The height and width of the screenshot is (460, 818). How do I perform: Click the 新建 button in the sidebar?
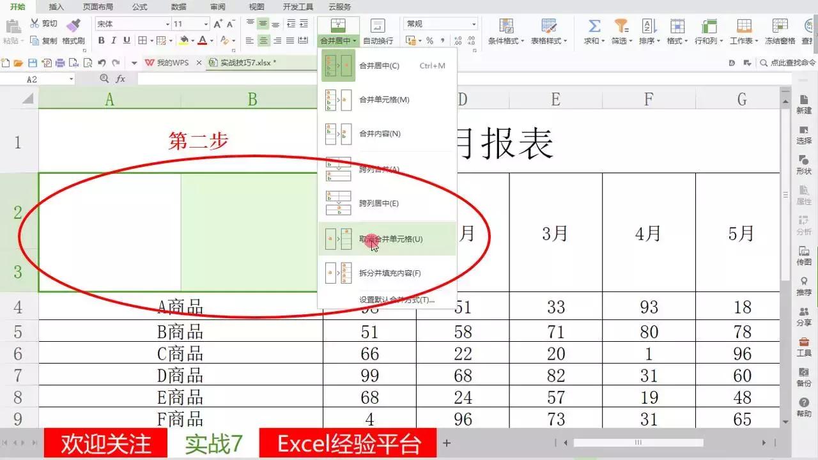point(803,104)
